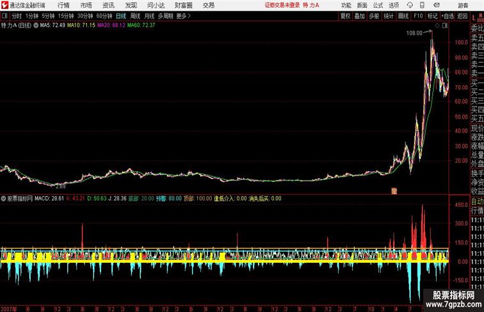Click the MA20: 68.12 value
The height and width of the screenshot is (312, 484).
tap(111, 26)
